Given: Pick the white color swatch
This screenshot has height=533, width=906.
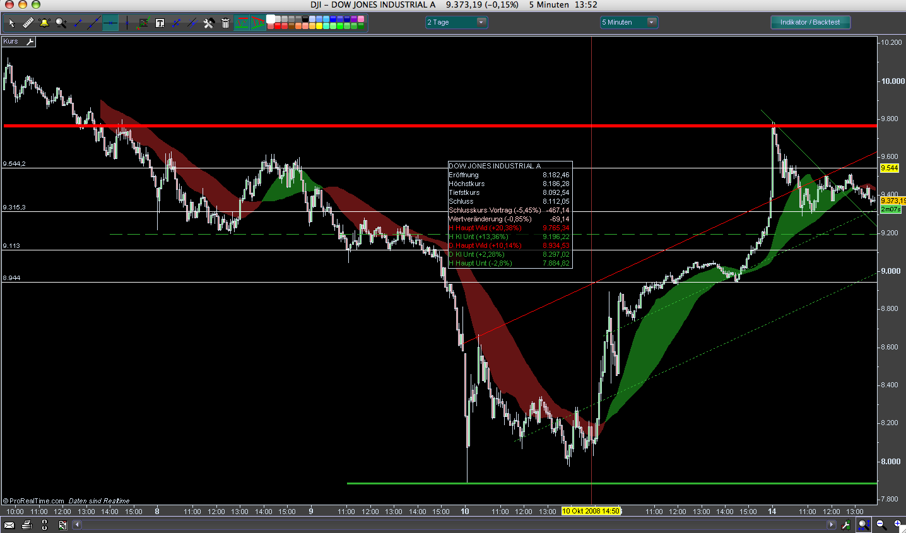Looking at the screenshot, I should [x=271, y=20].
